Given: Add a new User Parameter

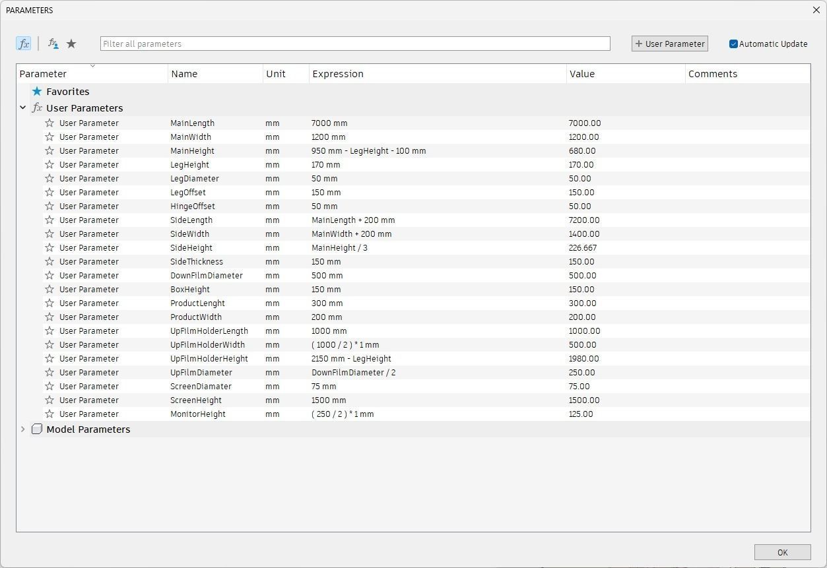Looking at the screenshot, I should point(669,44).
